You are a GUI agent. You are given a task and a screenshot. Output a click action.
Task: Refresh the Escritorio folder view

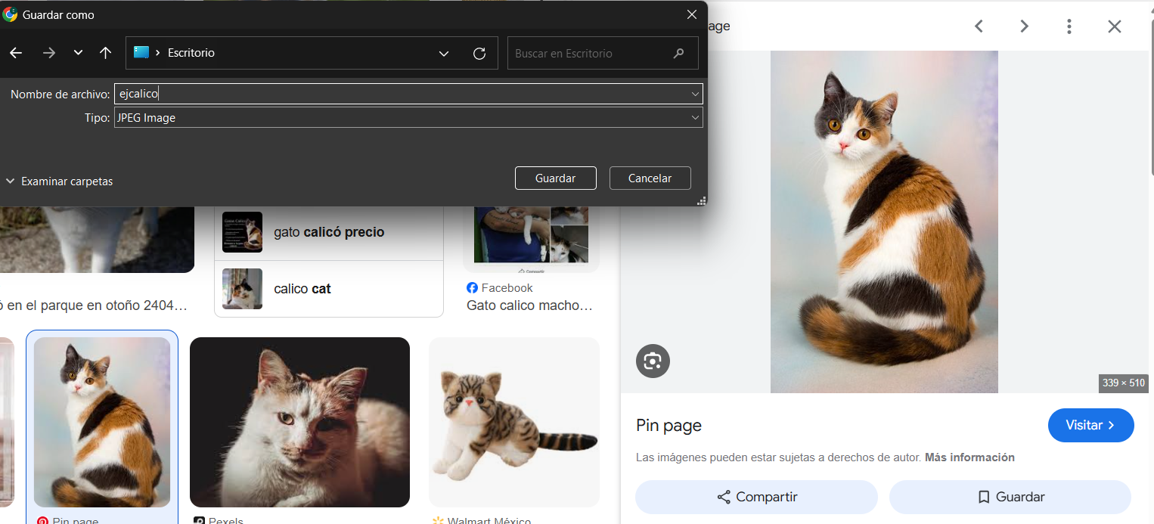479,54
